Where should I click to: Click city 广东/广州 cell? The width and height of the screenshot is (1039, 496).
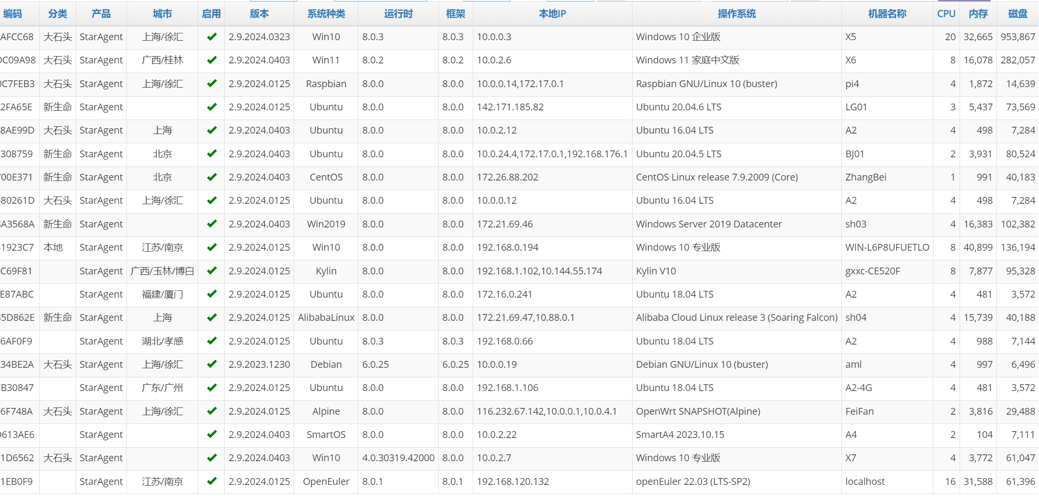tap(162, 388)
